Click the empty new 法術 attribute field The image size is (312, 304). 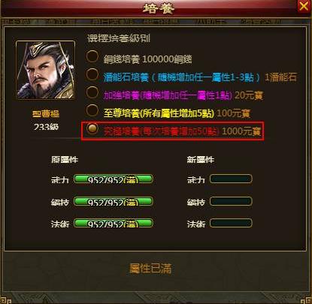pyautogui.click(x=231, y=223)
